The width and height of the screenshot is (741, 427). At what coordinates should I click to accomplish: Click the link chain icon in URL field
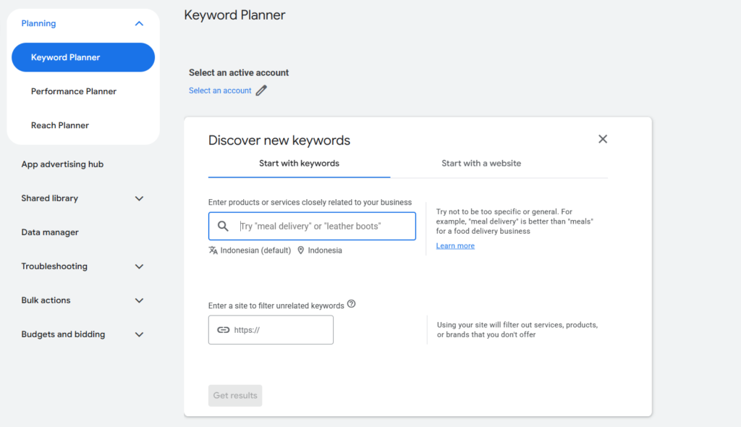pos(223,330)
